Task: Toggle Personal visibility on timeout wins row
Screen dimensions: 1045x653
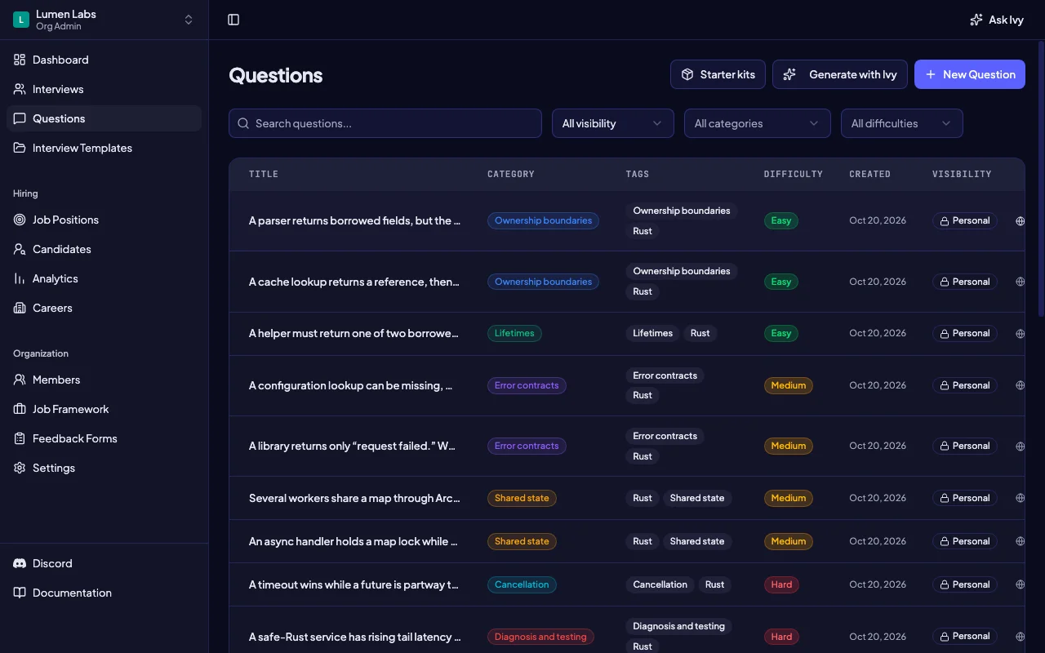Action: (x=965, y=584)
